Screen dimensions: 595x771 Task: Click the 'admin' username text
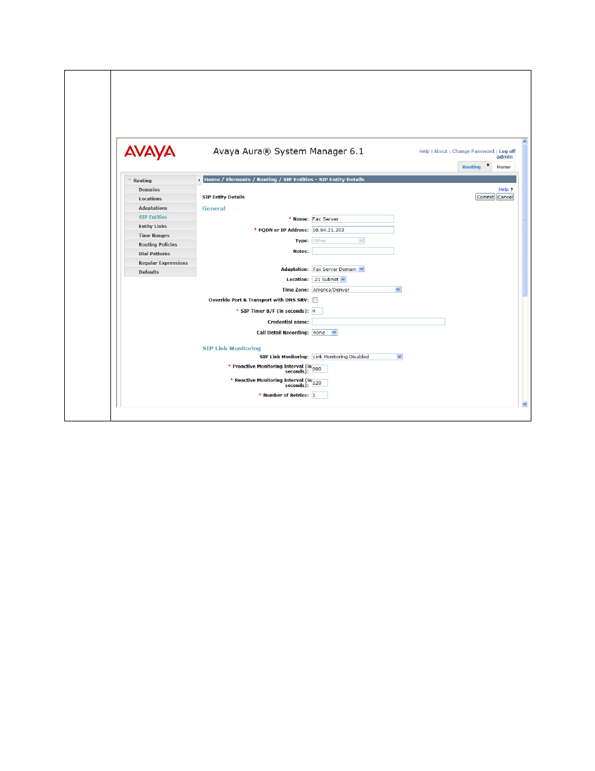click(505, 157)
